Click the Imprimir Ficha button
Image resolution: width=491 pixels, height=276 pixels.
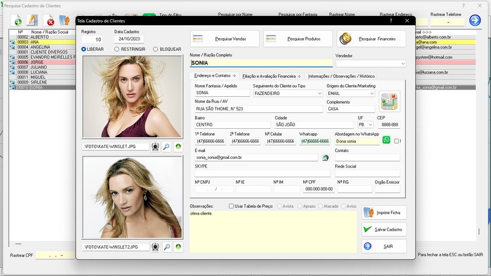[384, 212]
